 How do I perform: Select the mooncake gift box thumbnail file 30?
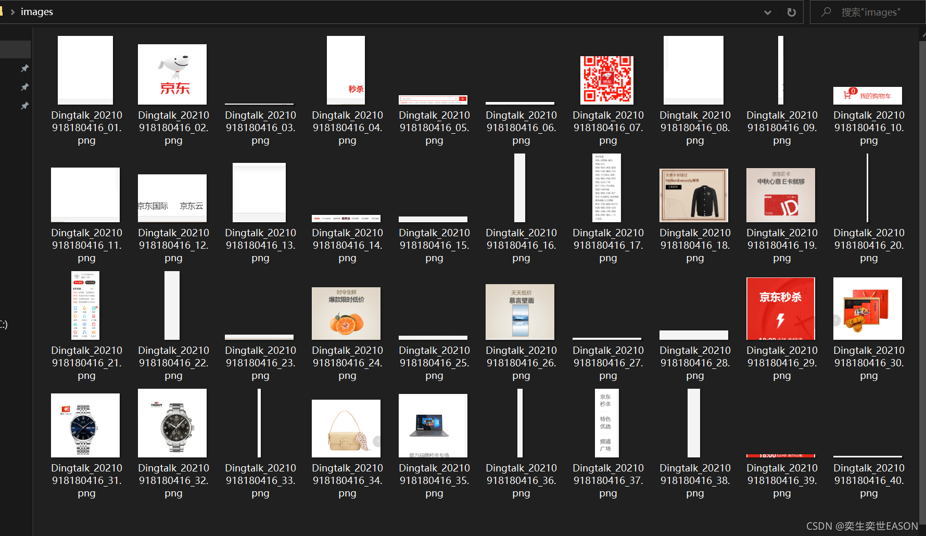click(868, 309)
